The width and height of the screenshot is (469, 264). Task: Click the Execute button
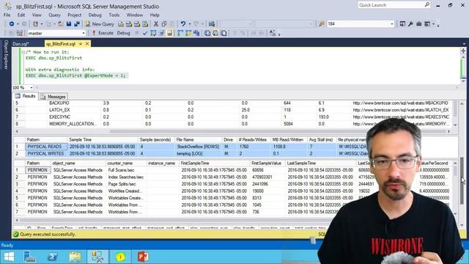tap(103, 33)
